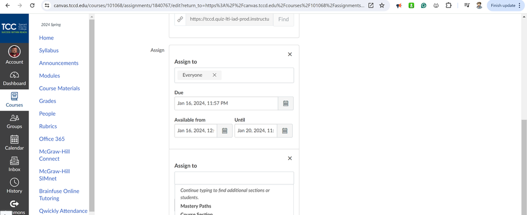This screenshot has width=527, height=215.
Task: Open Due date calendar picker
Action: point(285,104)
